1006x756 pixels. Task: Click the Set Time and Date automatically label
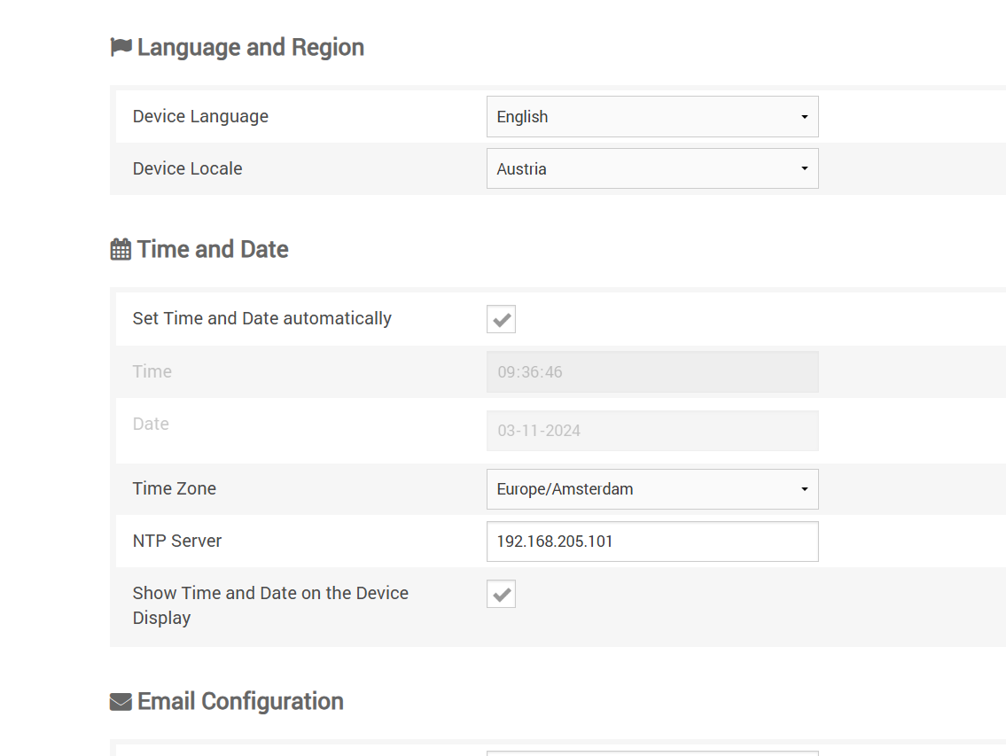pos(261,319)
